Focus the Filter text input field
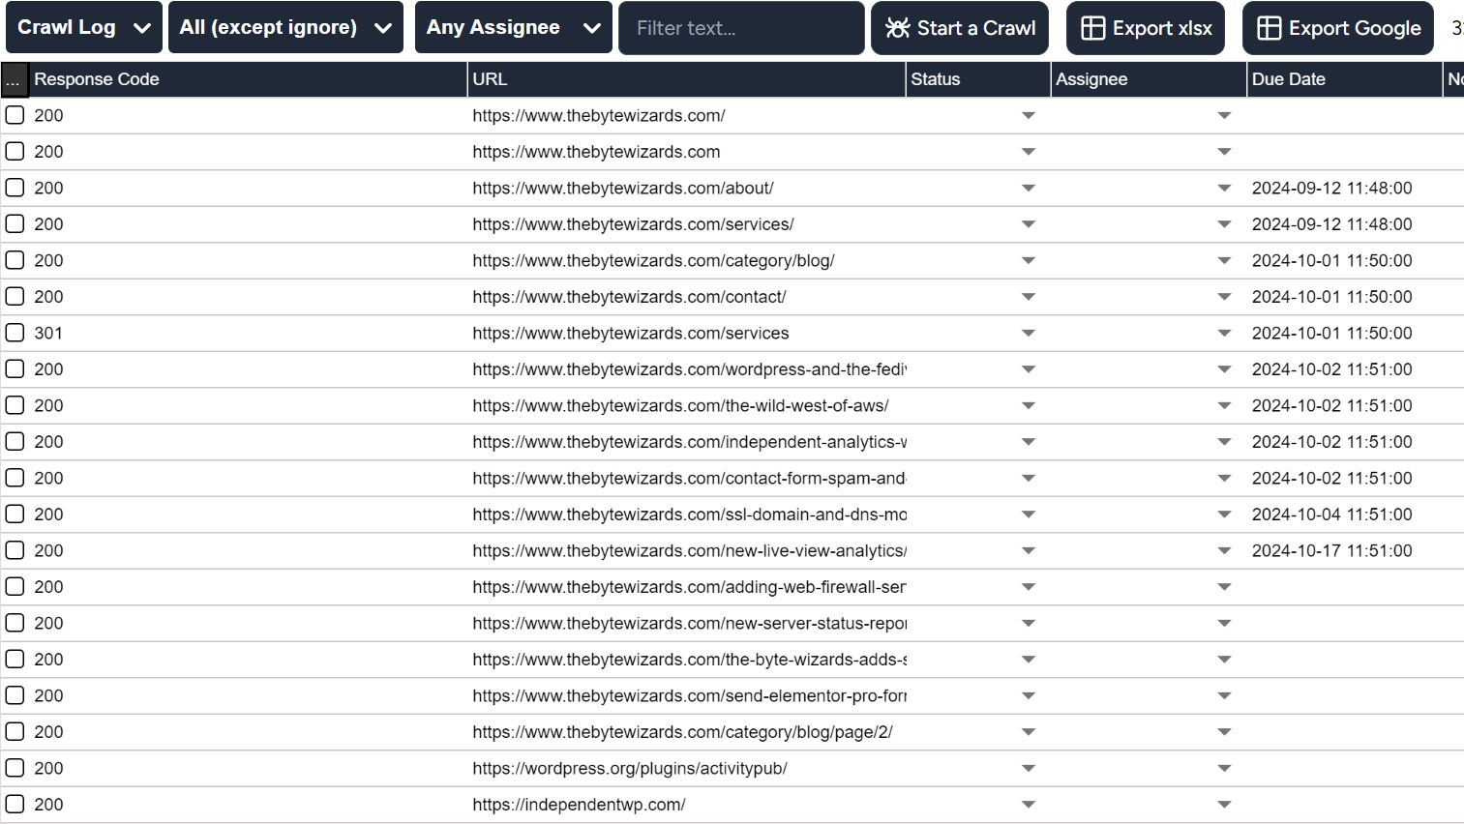 pos(740,28)
